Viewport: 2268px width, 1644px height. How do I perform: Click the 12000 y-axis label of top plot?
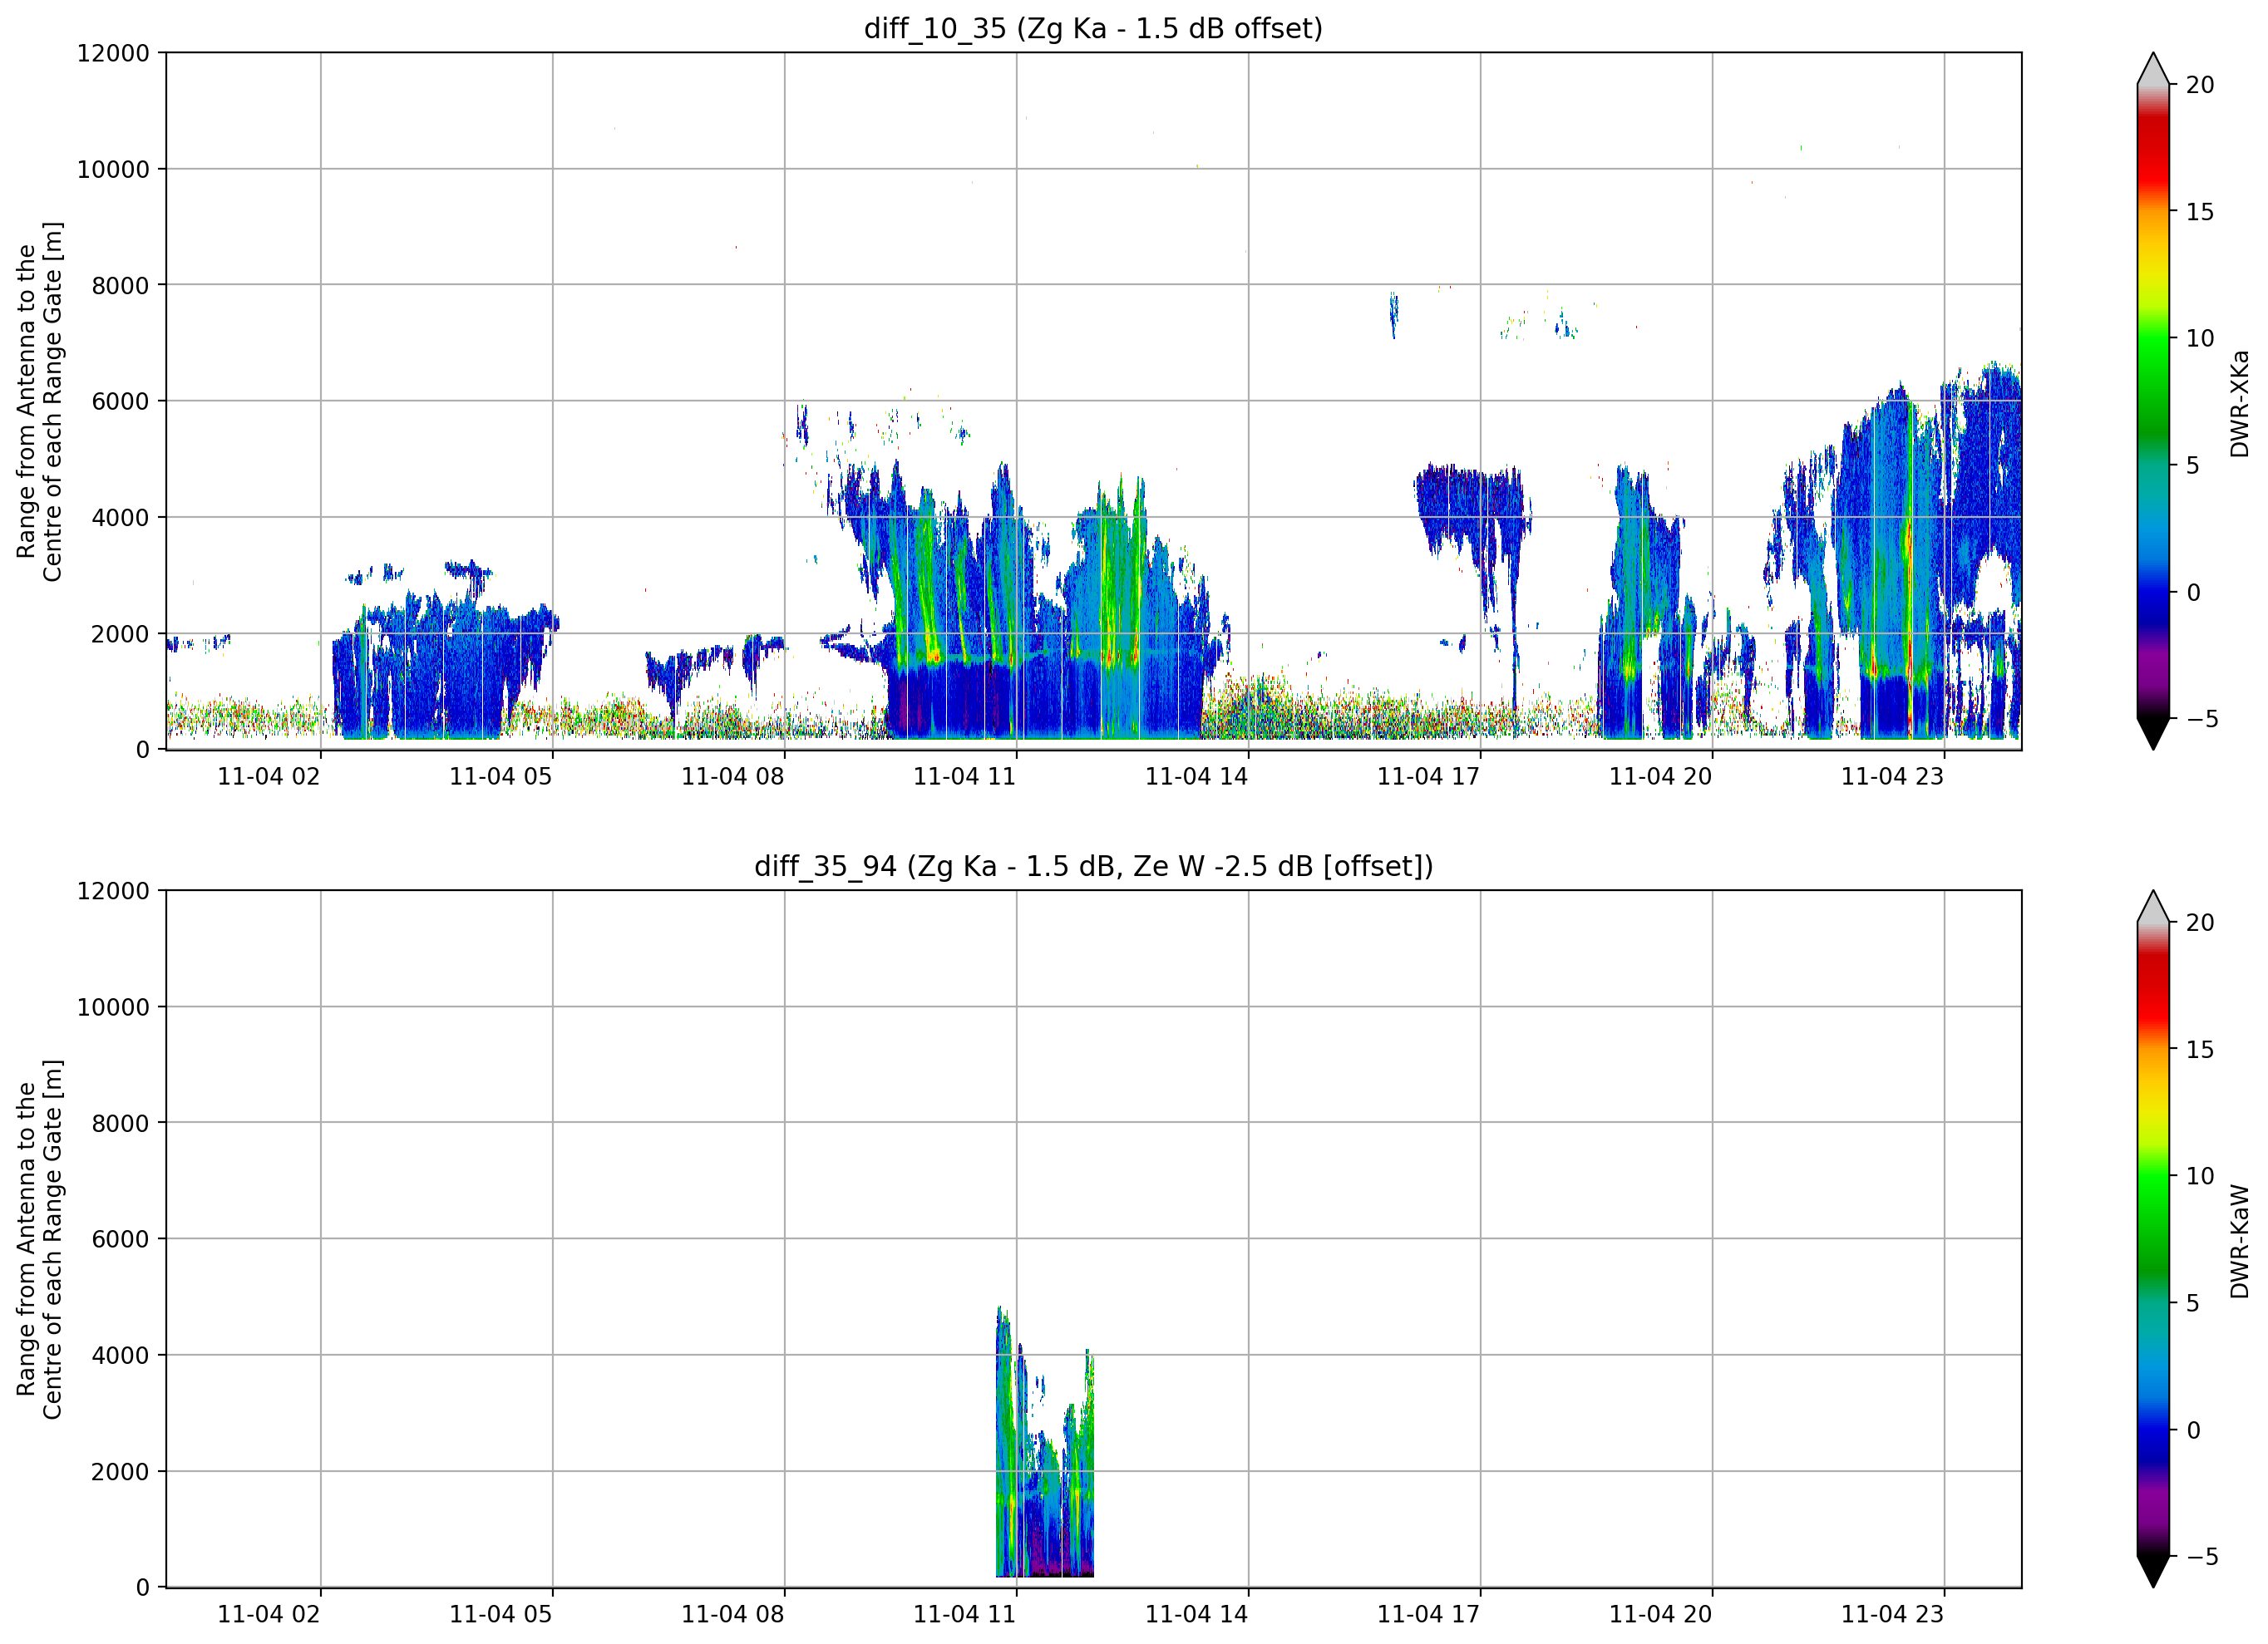[113, 53]
